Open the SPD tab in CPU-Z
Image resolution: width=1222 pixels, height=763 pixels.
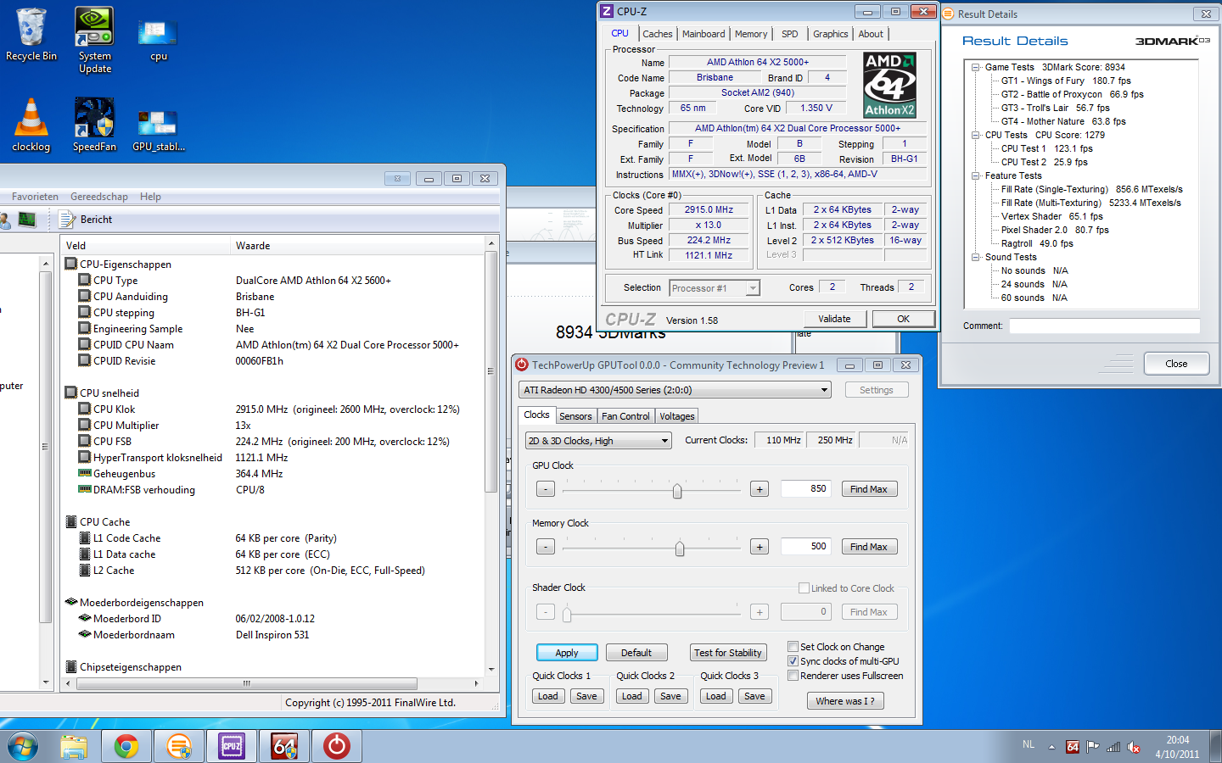(x=790, y=34)
